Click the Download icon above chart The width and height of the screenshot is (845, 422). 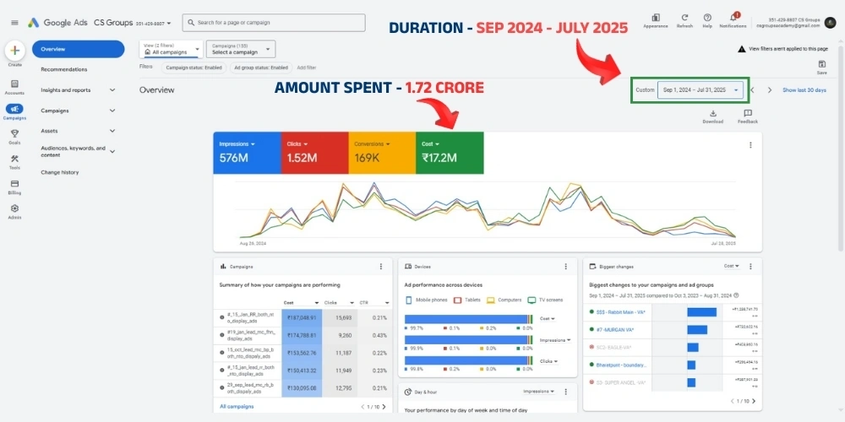click(x=712, y=113)
